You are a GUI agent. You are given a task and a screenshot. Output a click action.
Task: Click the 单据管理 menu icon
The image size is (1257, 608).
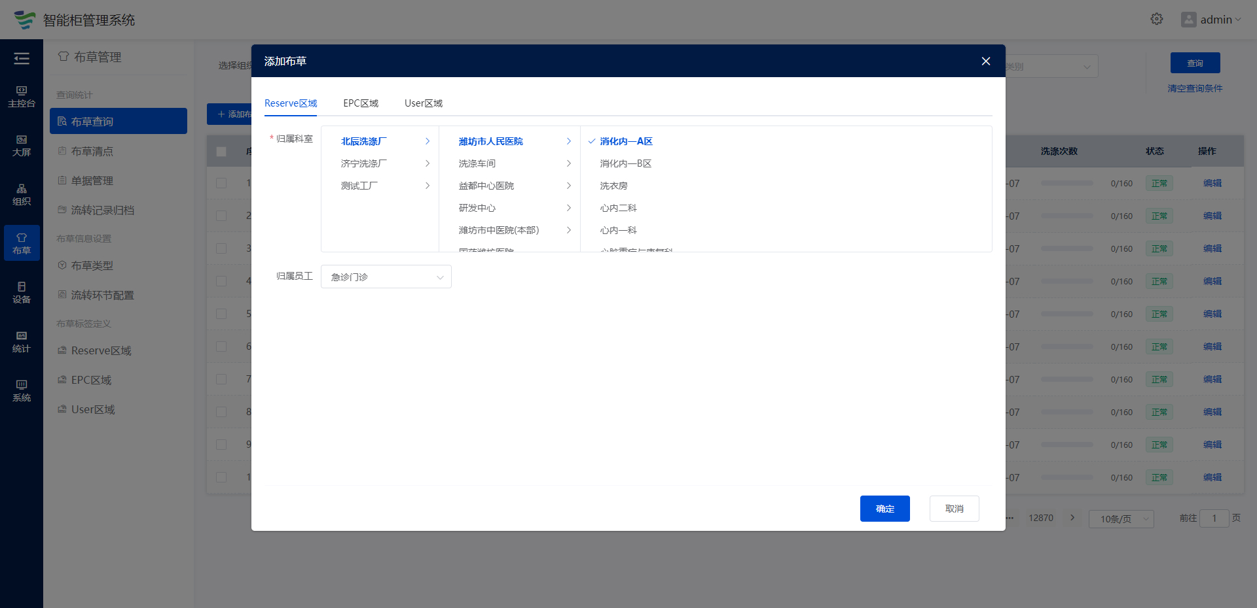pos(62,180)
